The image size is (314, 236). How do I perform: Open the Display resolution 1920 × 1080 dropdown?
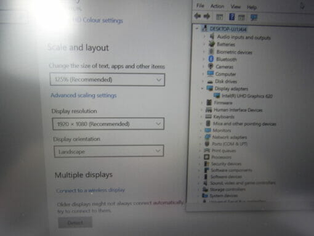108,124
